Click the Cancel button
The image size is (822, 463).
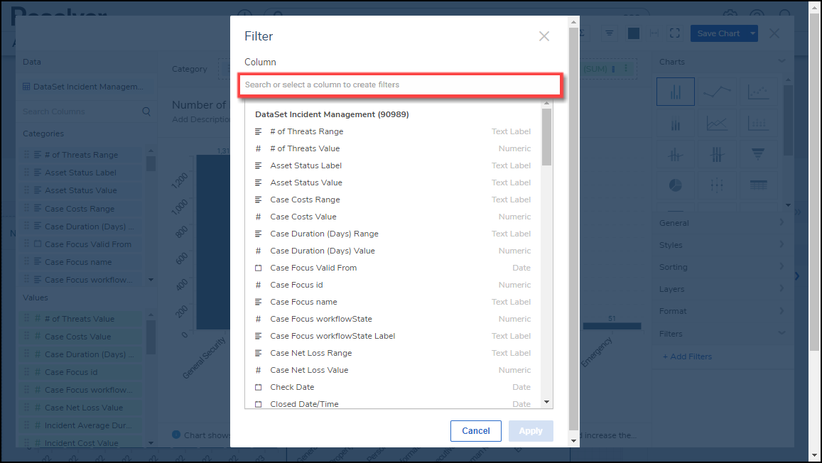click(x=476, y=431)
